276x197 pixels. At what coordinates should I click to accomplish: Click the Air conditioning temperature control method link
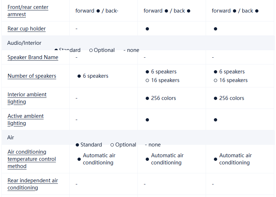(32, 159)
